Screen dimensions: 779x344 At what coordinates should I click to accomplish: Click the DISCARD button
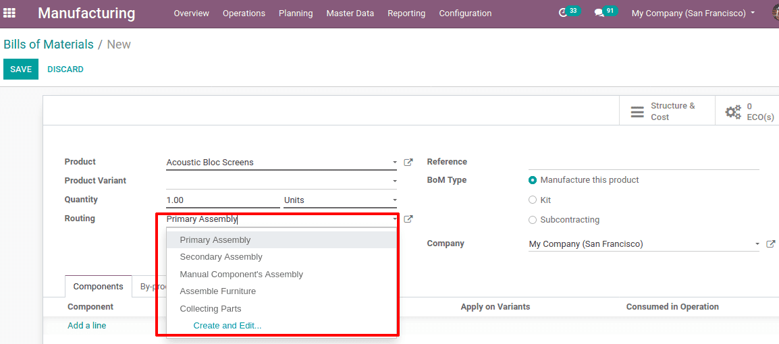pyautogui.click(x=65, y=69)
